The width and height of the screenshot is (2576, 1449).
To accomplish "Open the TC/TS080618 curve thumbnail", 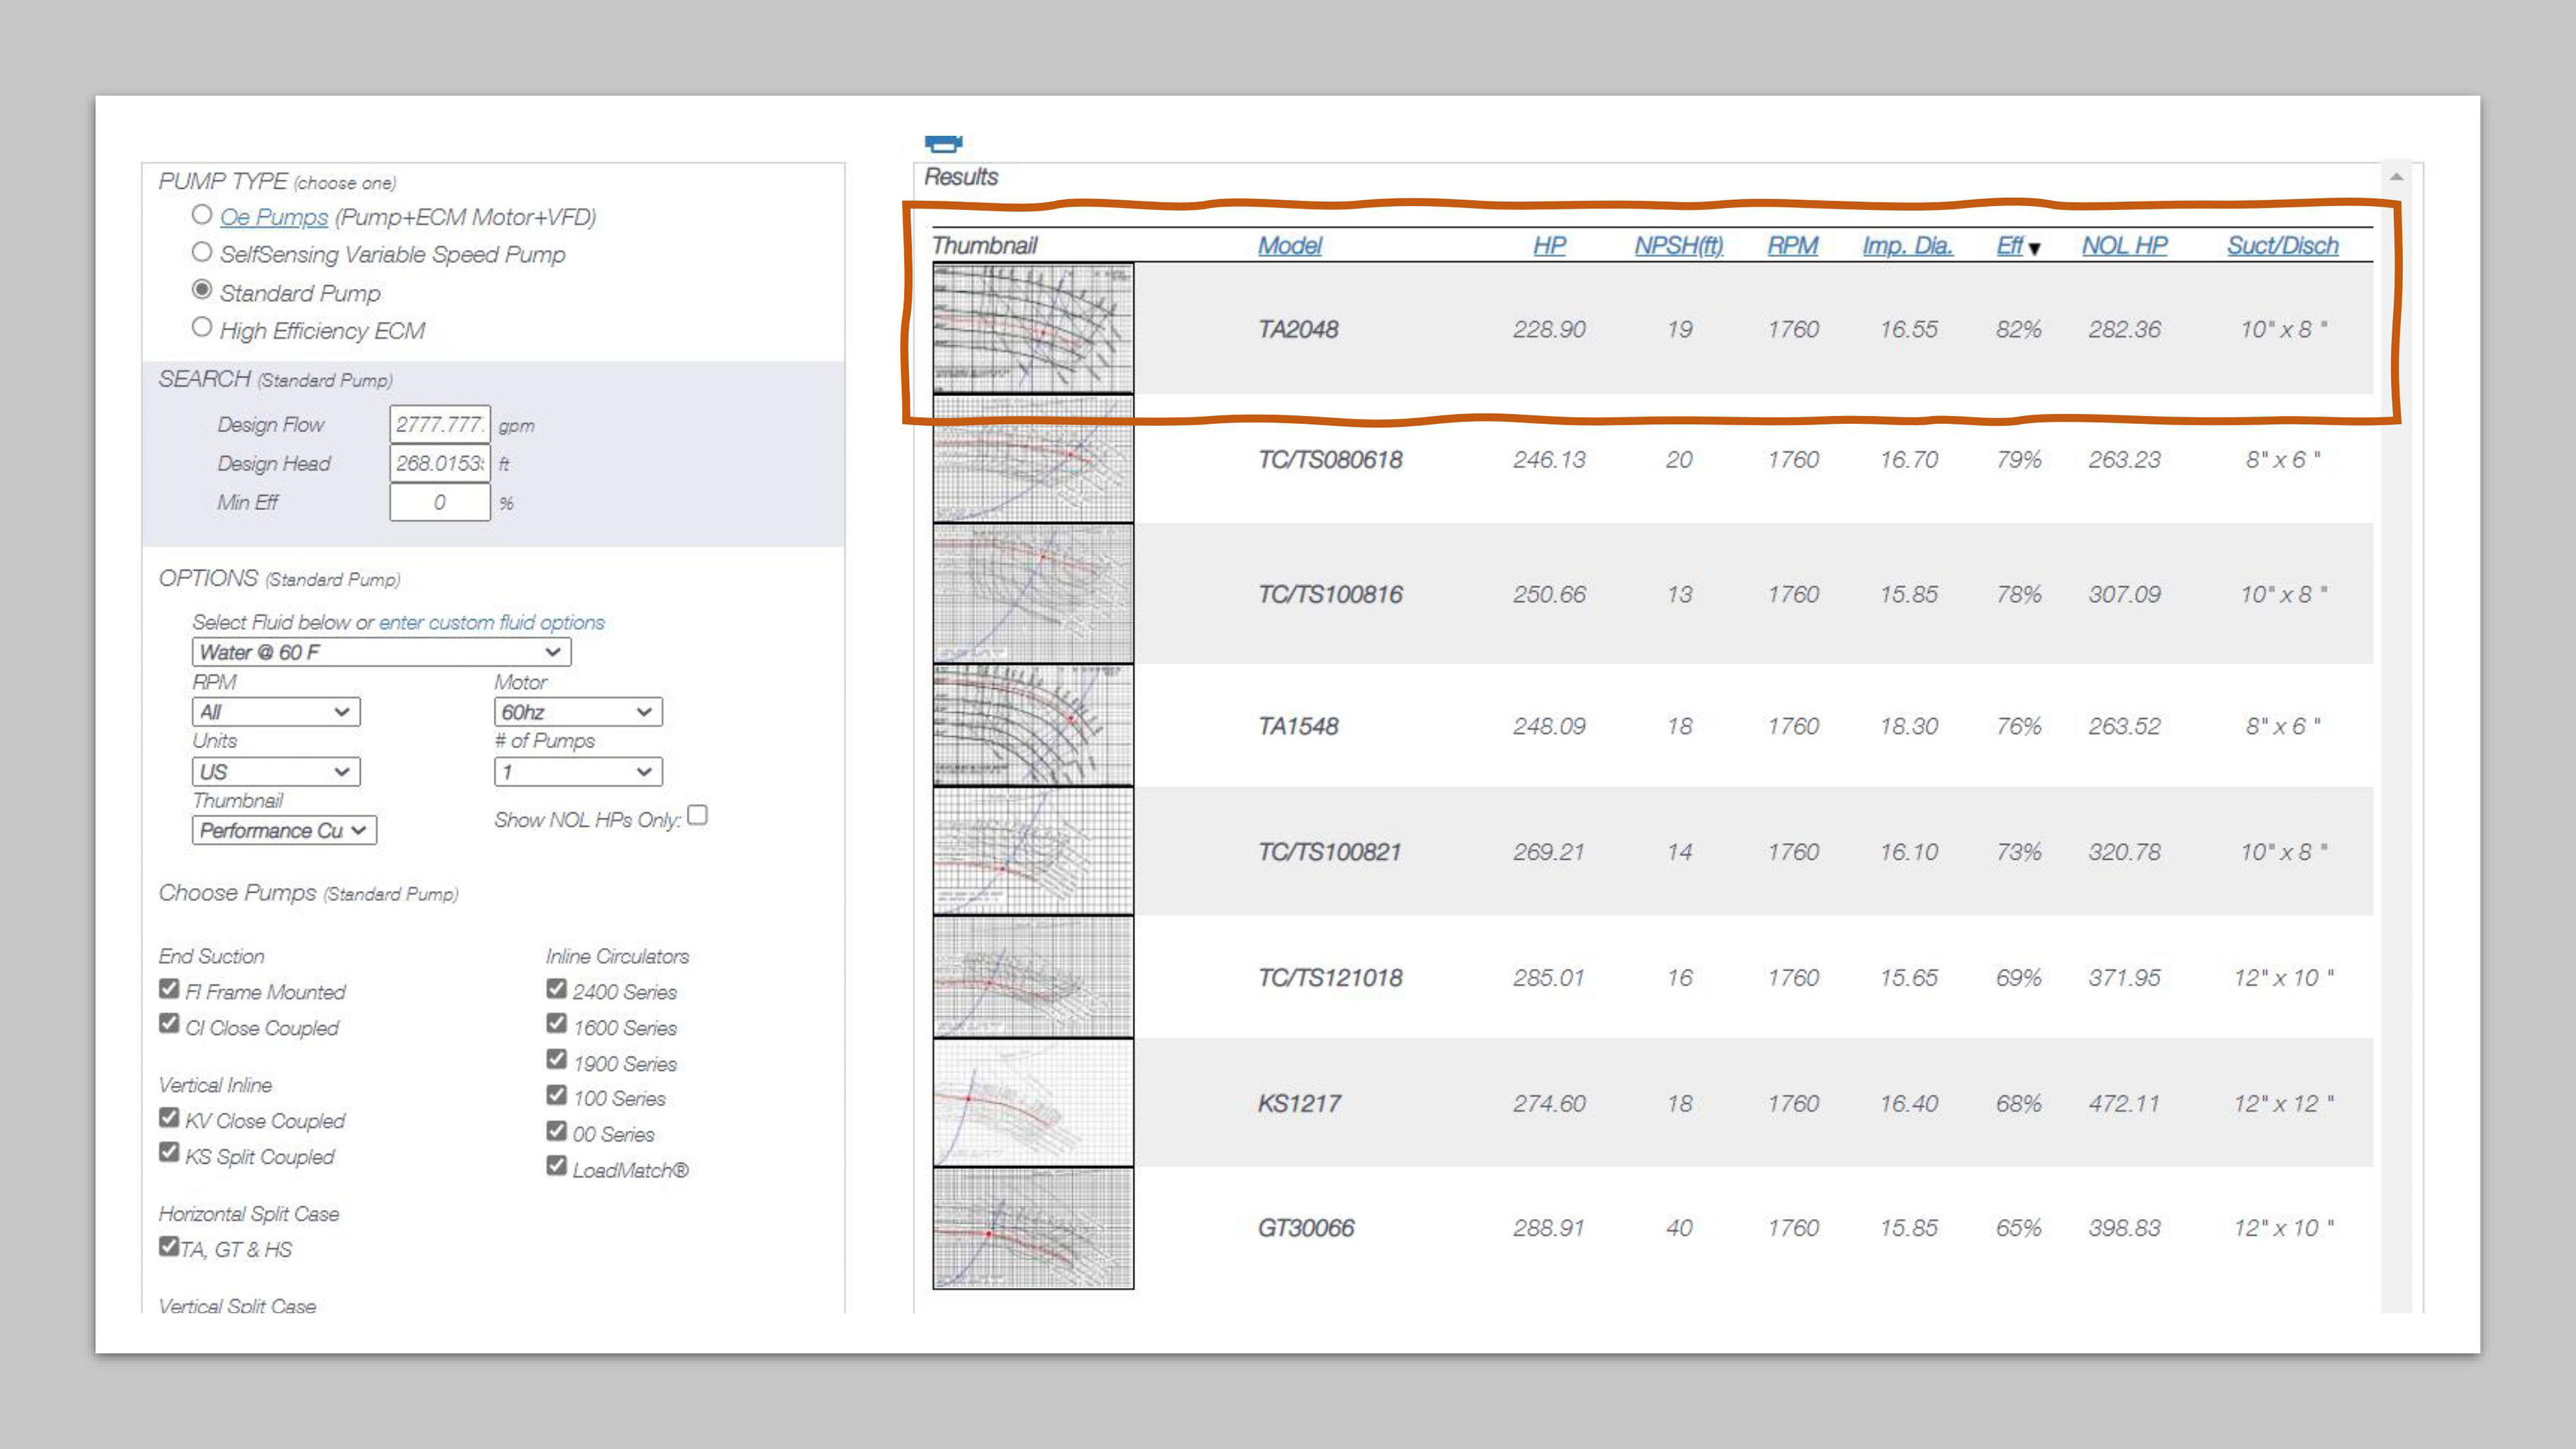I will point(1032,459).
